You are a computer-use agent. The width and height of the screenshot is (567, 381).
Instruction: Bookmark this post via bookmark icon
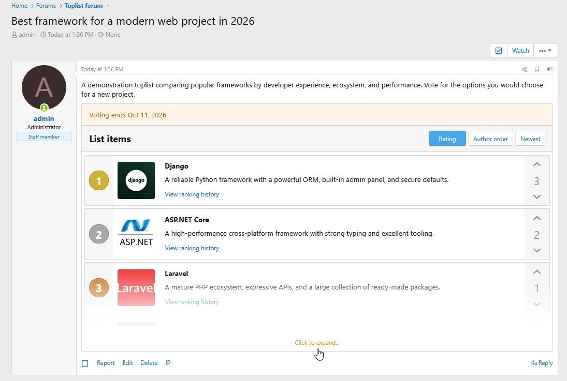pyautogui.click(x=537, y=69)
